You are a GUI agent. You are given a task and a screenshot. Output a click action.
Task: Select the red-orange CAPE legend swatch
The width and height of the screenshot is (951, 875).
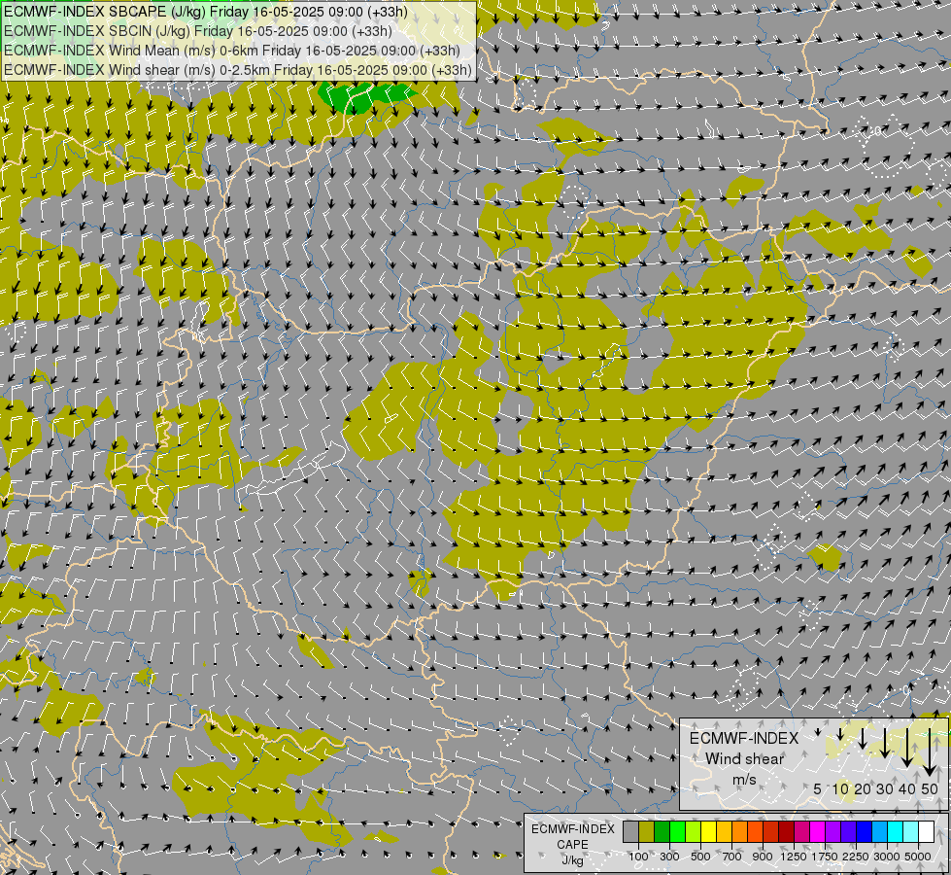[x=755, y=831]
